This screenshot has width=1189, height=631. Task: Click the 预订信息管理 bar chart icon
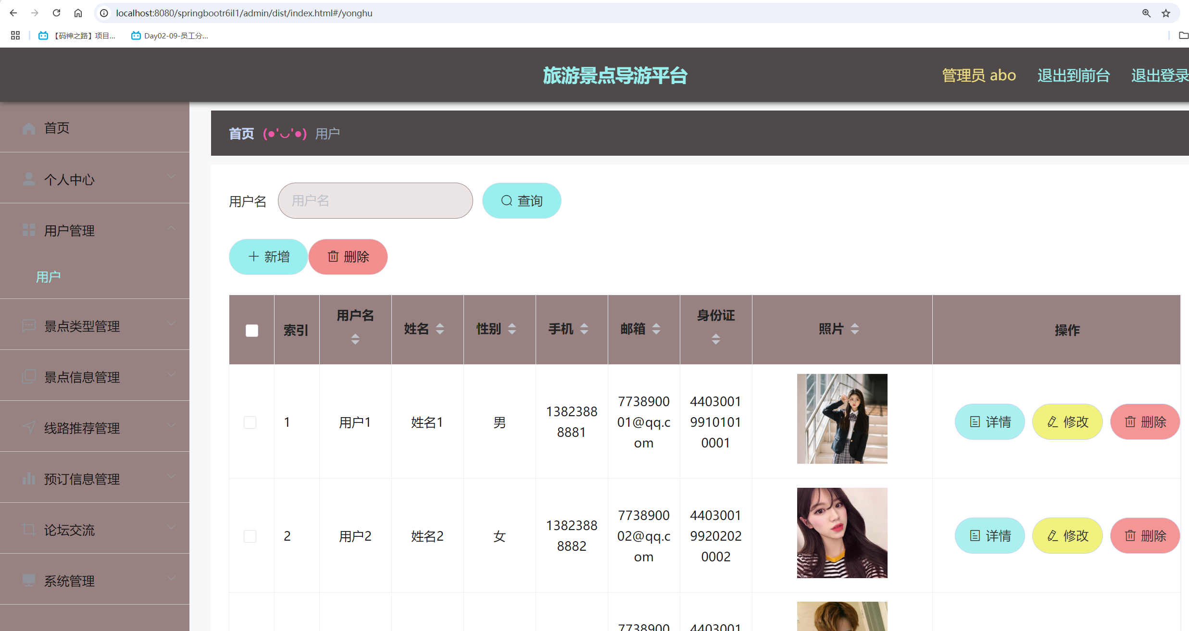pos(29,479)
